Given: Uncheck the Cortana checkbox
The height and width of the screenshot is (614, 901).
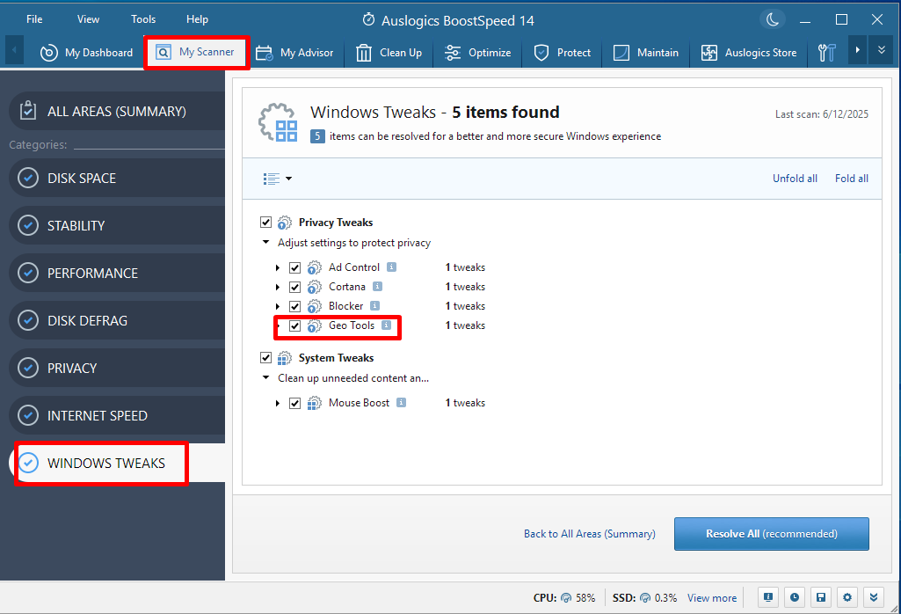Looking at the screenshot, I should (294, 287).
